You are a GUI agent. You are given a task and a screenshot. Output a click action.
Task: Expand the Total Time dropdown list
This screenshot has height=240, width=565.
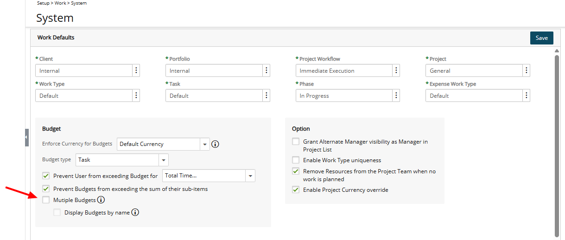pos(250,176)
